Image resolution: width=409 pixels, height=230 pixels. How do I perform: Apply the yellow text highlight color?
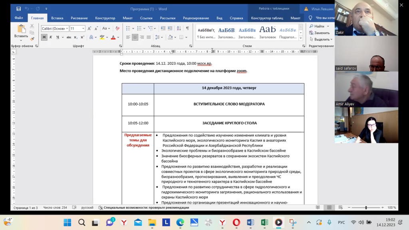point(102,37)
